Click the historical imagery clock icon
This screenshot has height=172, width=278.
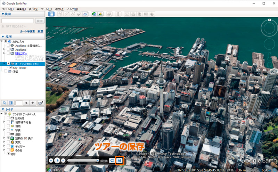tap(94, 14)
